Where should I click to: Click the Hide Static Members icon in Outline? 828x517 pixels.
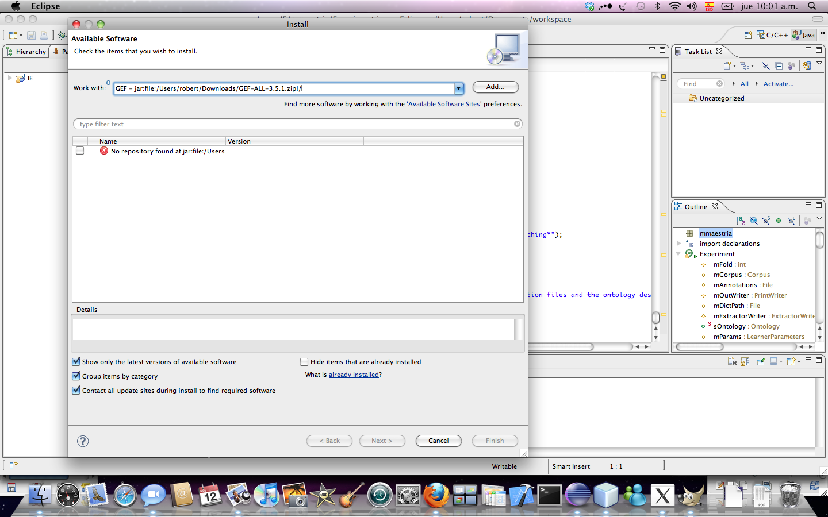pyautogui.click(x=766, y=221)
